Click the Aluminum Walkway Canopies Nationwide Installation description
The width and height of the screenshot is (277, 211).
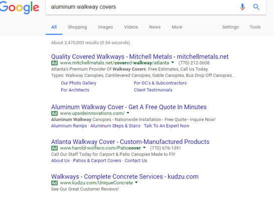pos(133,119)
